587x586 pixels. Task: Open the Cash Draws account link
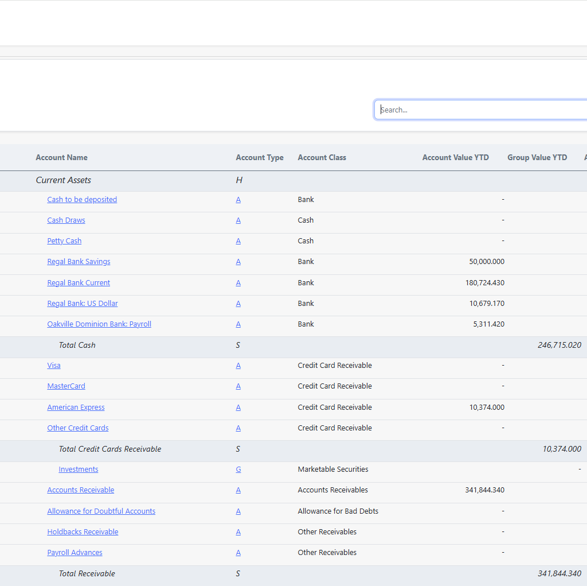tap(66, 220)
